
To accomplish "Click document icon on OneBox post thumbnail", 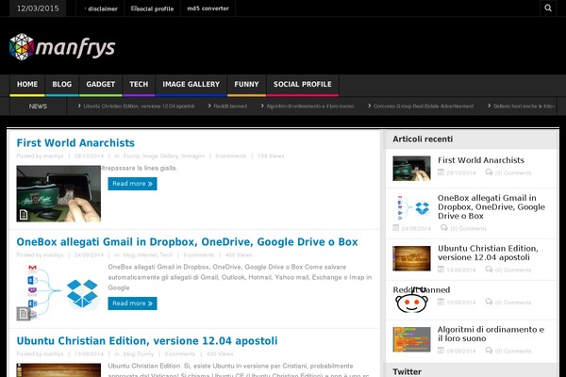I will click(x=24, y=314).
